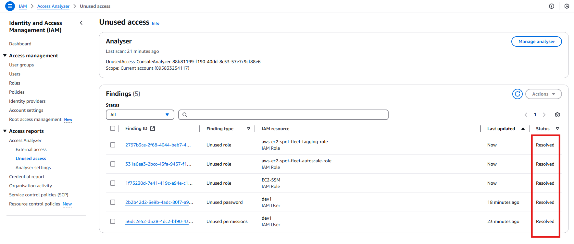Click the search magnifier icon in findings filter

[x=185, y=115]
